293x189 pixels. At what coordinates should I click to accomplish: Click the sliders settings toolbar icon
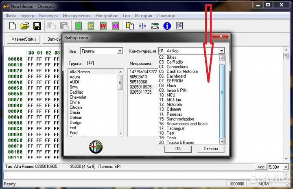(142, 26)
